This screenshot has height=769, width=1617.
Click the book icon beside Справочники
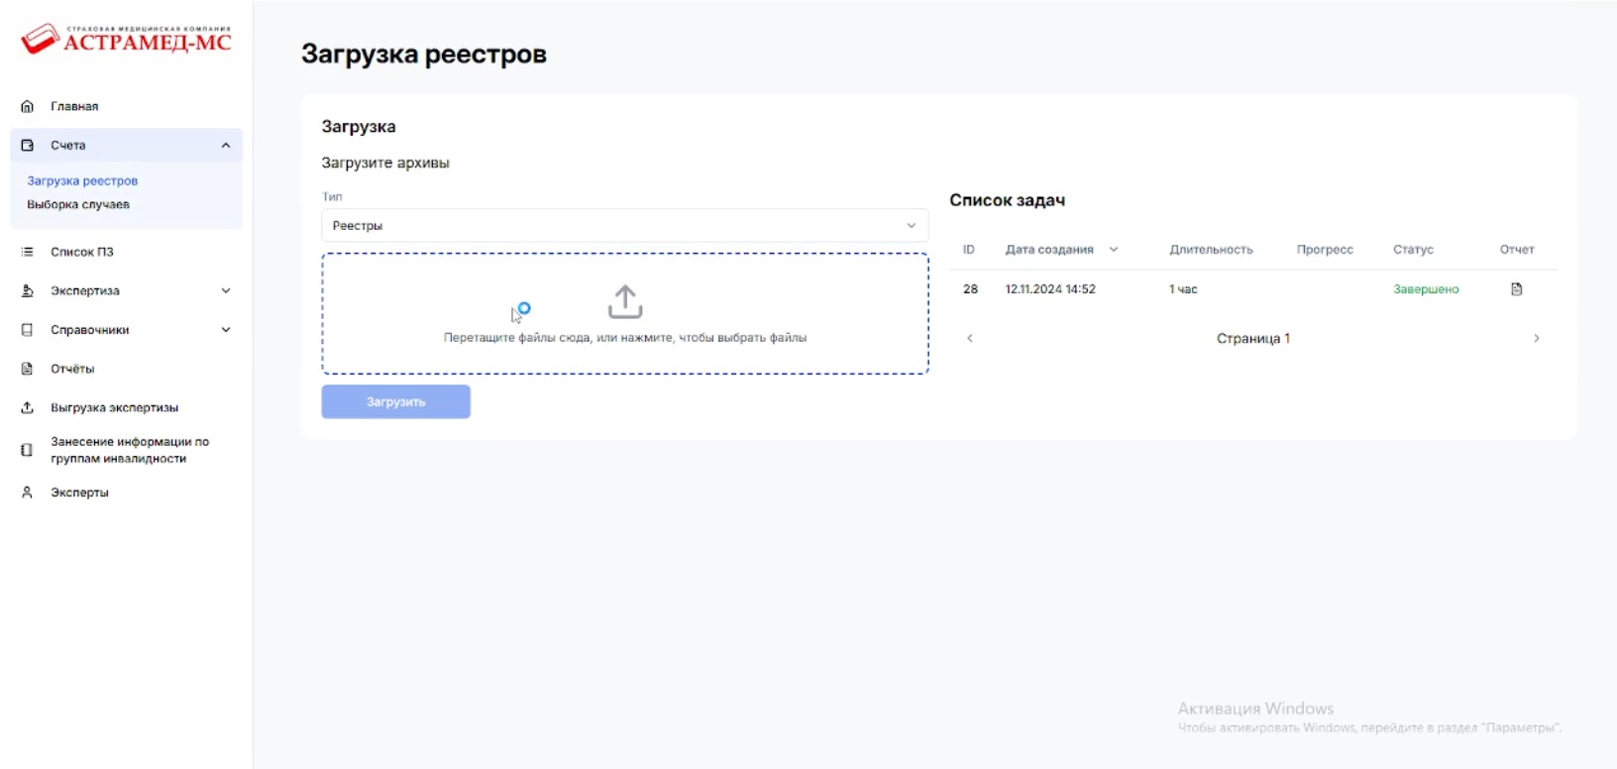[28, 330]
